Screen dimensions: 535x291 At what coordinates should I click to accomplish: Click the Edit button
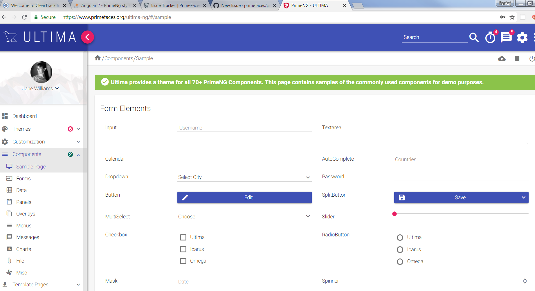(x=244, y=197)
